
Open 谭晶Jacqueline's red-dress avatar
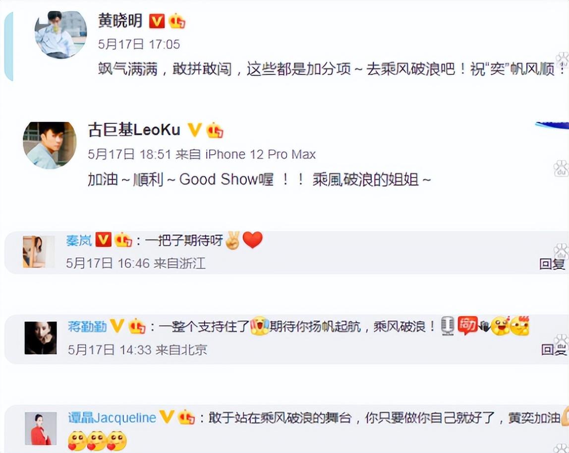41,428
